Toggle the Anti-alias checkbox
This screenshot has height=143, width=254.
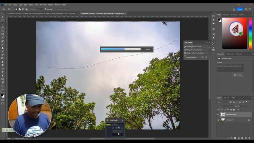pyautogui.click(x=46, y=9)
